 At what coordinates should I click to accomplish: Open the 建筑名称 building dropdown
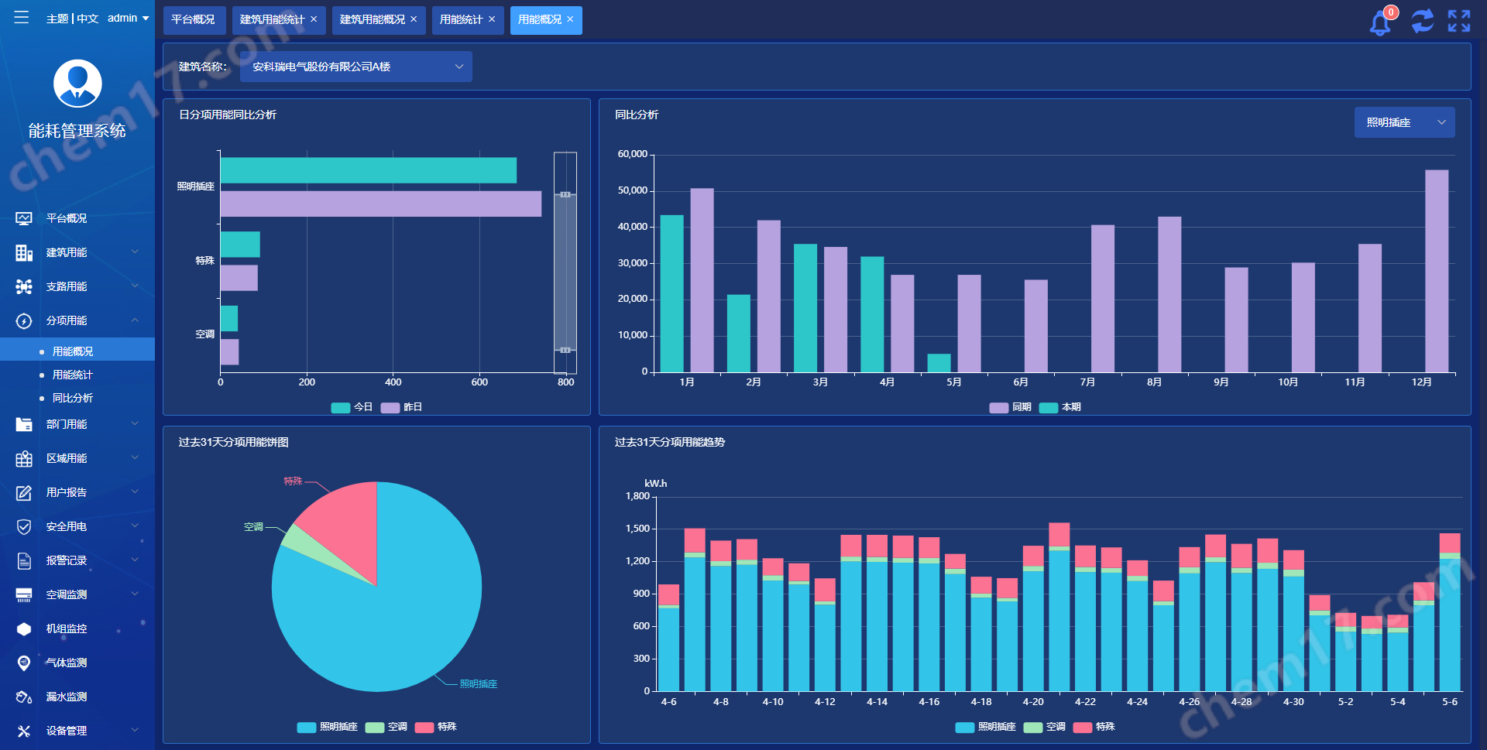click(x=355, y=67)
